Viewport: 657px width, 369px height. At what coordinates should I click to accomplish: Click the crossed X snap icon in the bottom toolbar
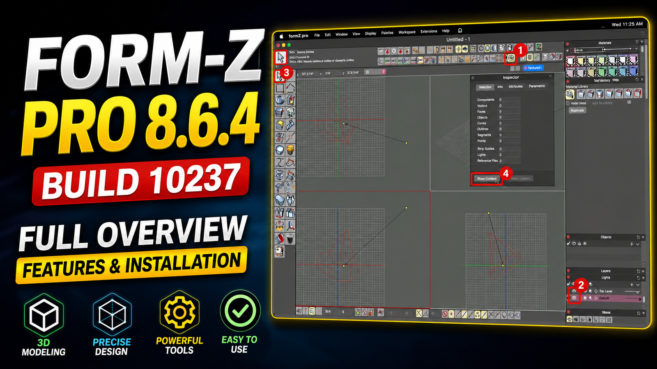point(419,313)
